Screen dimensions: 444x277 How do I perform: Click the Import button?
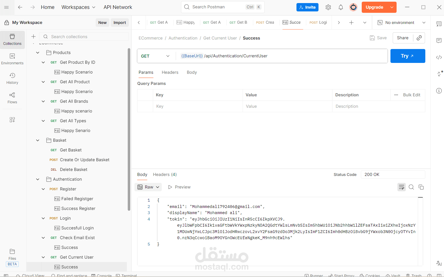tap(120, 23)
